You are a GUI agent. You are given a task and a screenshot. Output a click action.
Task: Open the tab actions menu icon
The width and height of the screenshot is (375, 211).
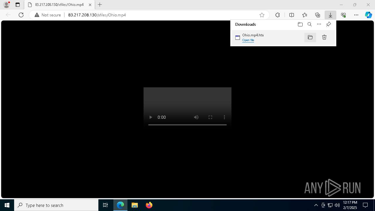[x=18, y=5]
